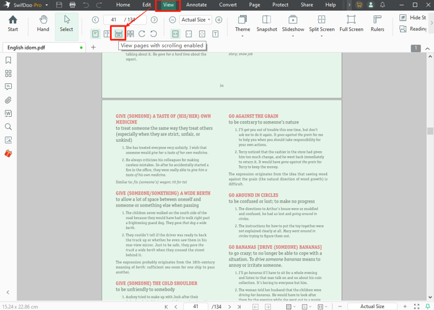Click the Hide St... button in ribbon

tap(413, 18)
